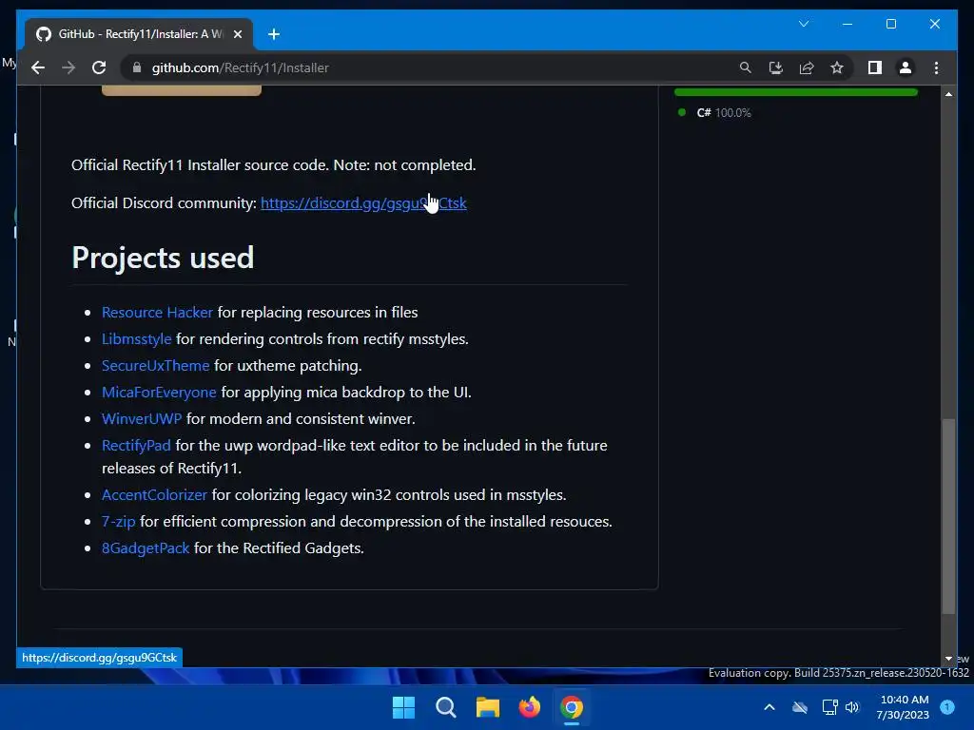
Task: Open the clock showing 10:40 AM
Action: [904, 707]
